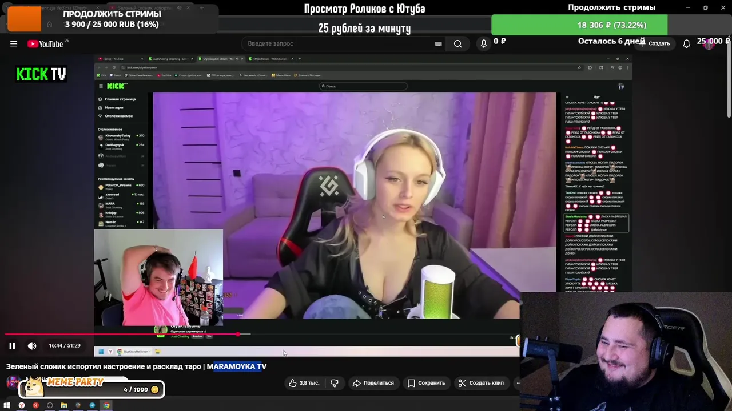Click the 'Чат' chat header in video
Screen dimensions: 732x411
pos(596,97)
